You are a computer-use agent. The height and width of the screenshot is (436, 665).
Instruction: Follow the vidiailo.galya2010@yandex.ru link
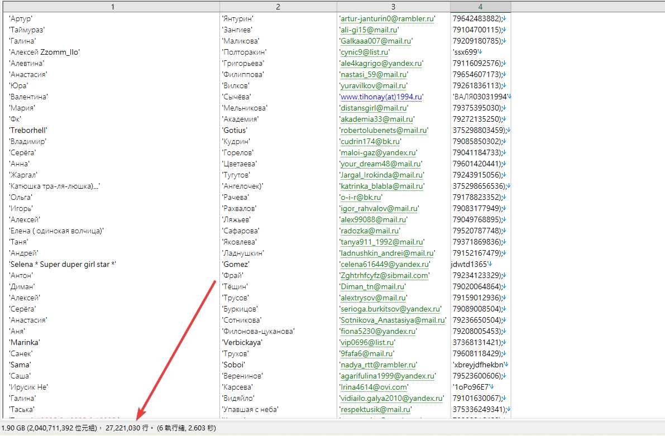pos(391,398)
